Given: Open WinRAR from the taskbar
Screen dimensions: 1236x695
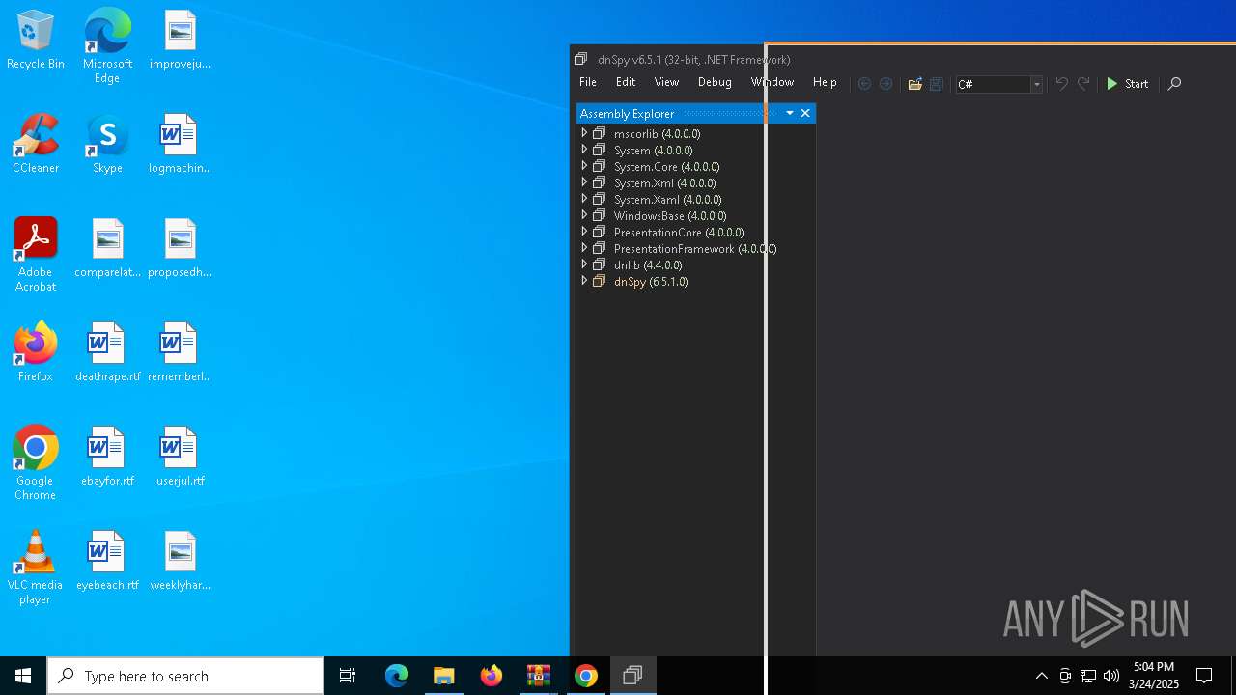Looking at the screenshot, I should click(x=539, y=676).
